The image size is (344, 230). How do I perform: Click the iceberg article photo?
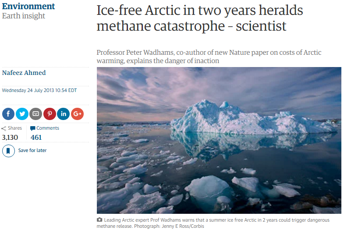point(219,140)
